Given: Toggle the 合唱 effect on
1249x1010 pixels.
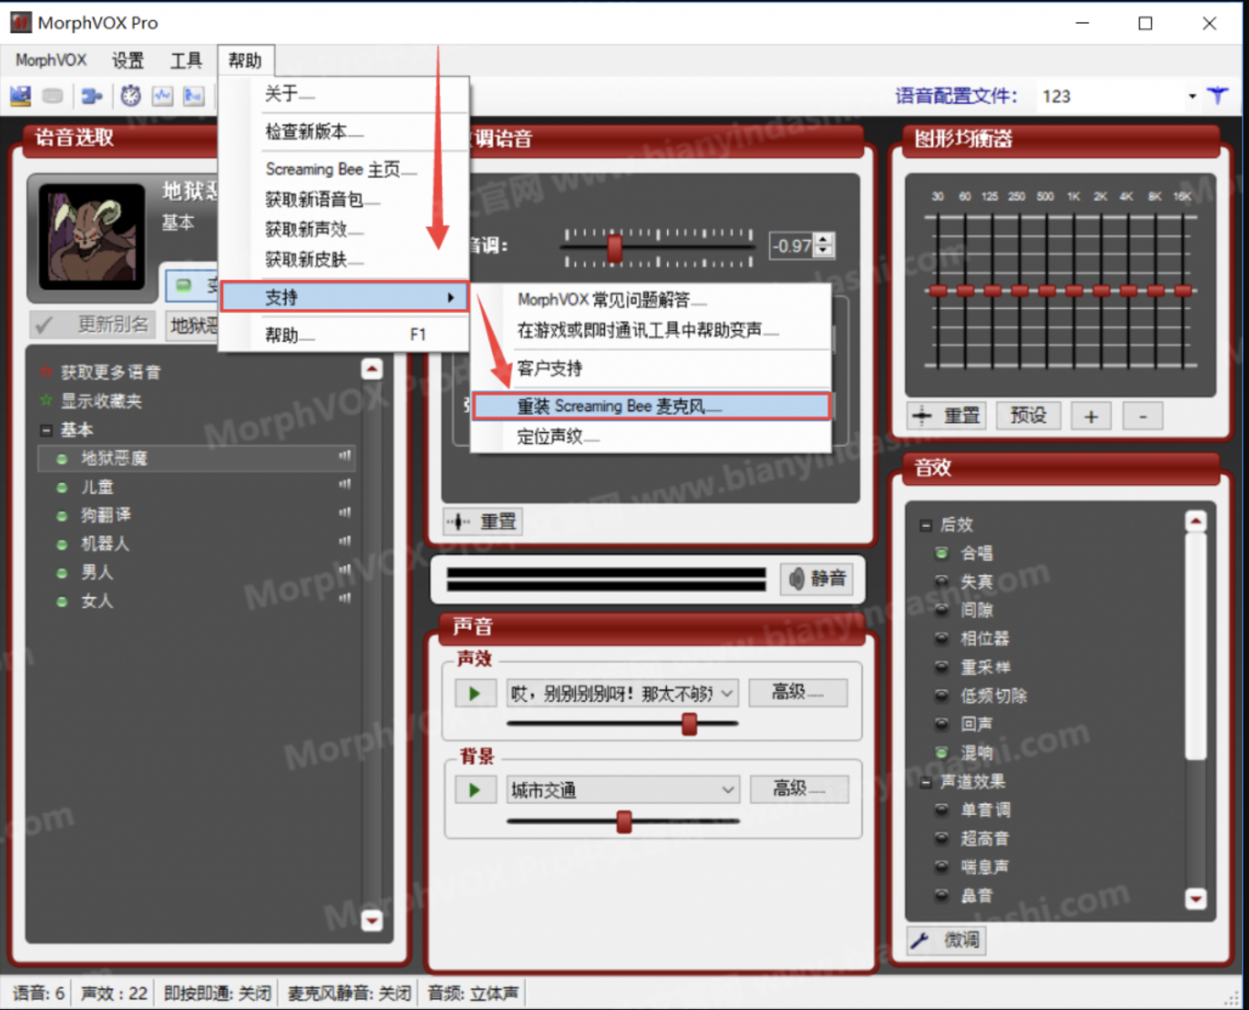Looking at the screenshot, I should pyautogui.click(x=942, y=553).
